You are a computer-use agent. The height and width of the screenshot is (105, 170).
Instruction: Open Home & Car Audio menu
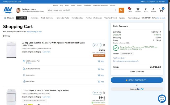(62, 18)
